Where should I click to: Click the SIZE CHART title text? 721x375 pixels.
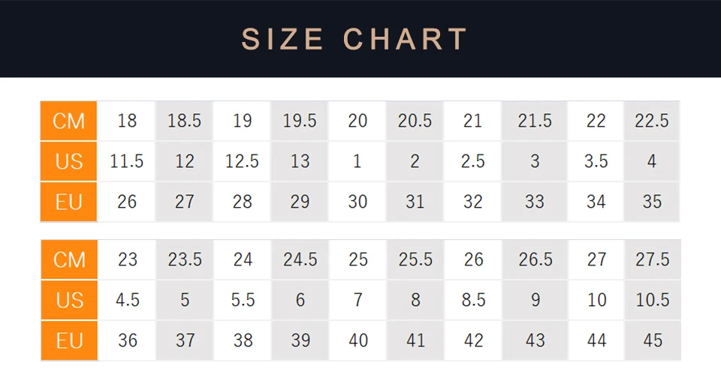click(354, 39)
